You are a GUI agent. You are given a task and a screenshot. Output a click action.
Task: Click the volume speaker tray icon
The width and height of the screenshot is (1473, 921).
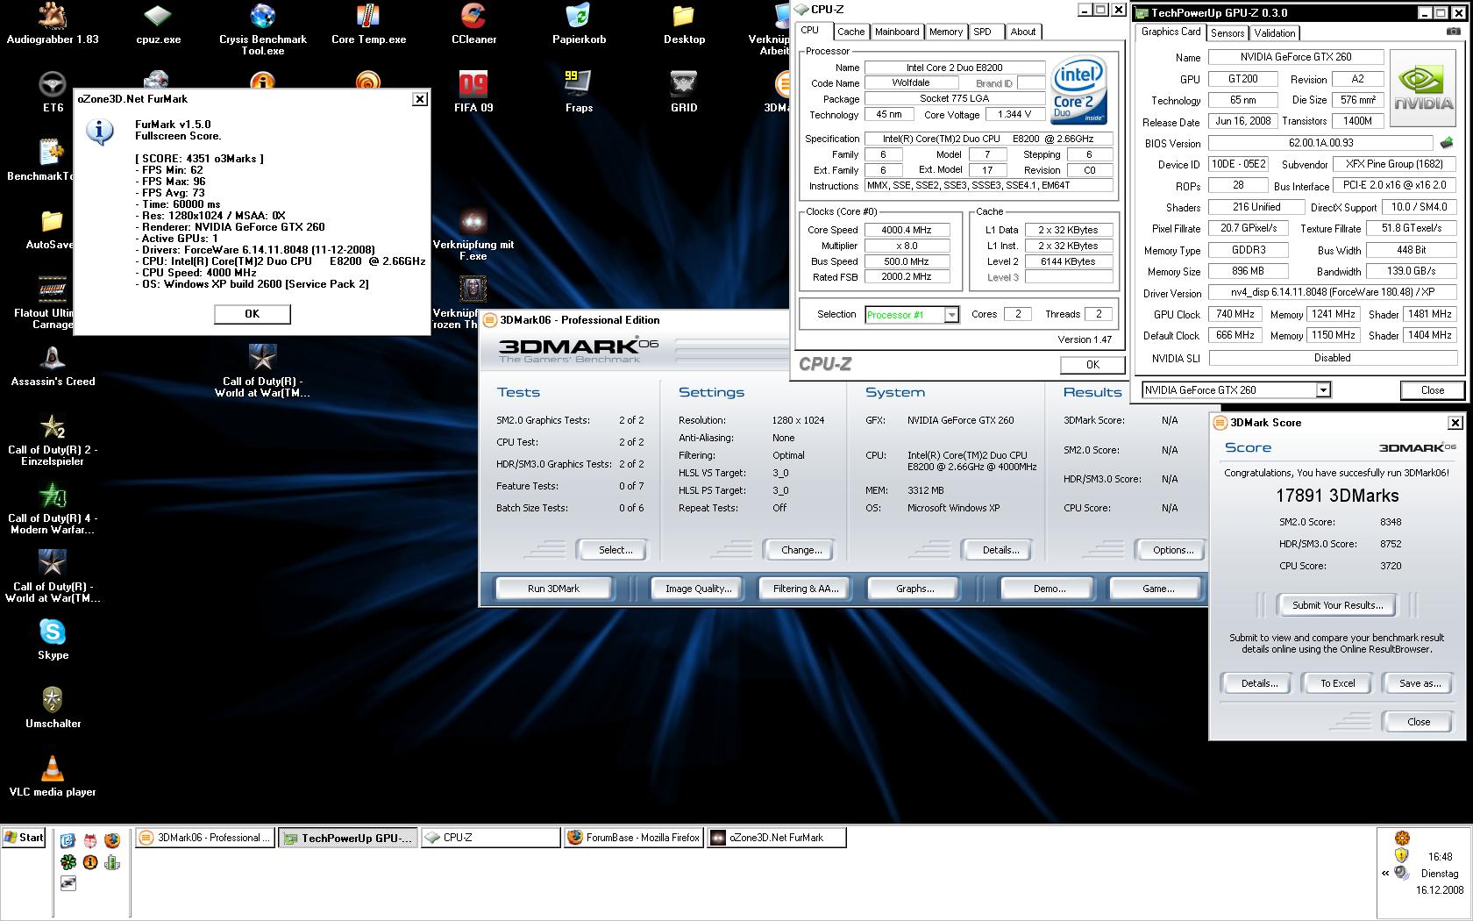click(1401, 872)
